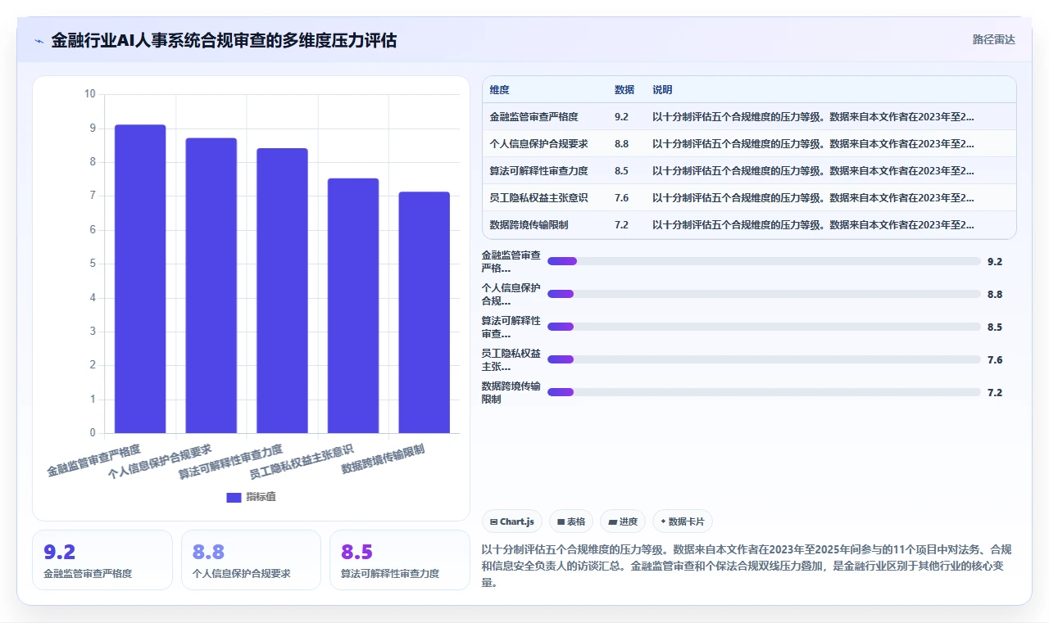Image resolution: width=1049 pixels, height=623 pixels.
Task: Toggle the 指标值 legend swatch
Action: click(x=234, y=497)
